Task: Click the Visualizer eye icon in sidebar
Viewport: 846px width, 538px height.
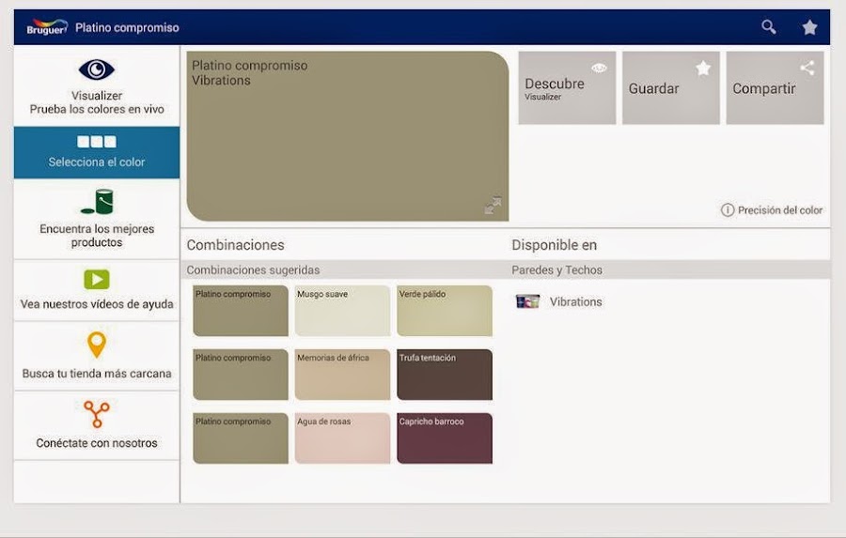Action: pyautogui.click(x=97, y=69)
